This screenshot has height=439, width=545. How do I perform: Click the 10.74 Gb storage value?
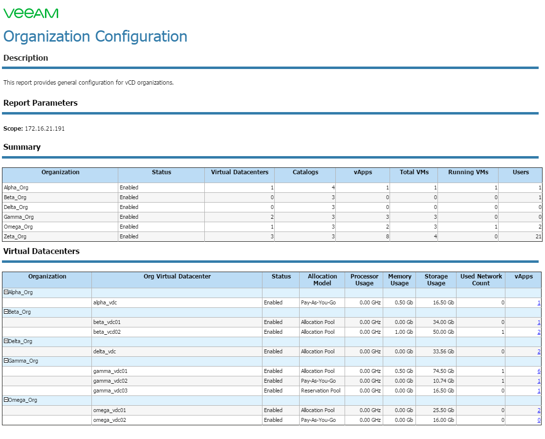(443, 381)
